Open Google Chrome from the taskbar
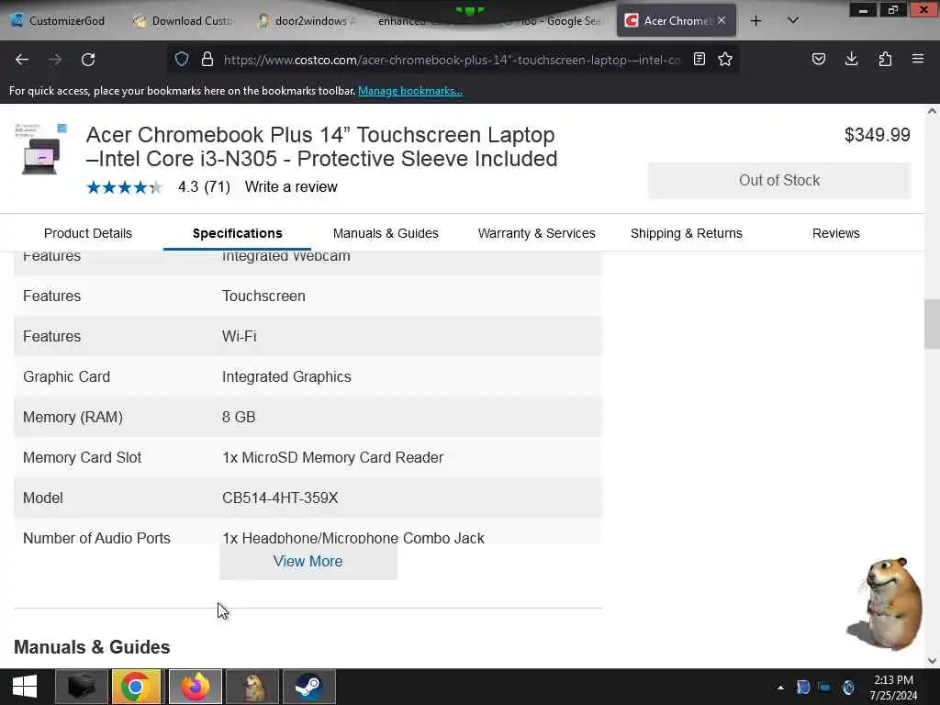This screenshot has width=940, height=705. (136, 687)
